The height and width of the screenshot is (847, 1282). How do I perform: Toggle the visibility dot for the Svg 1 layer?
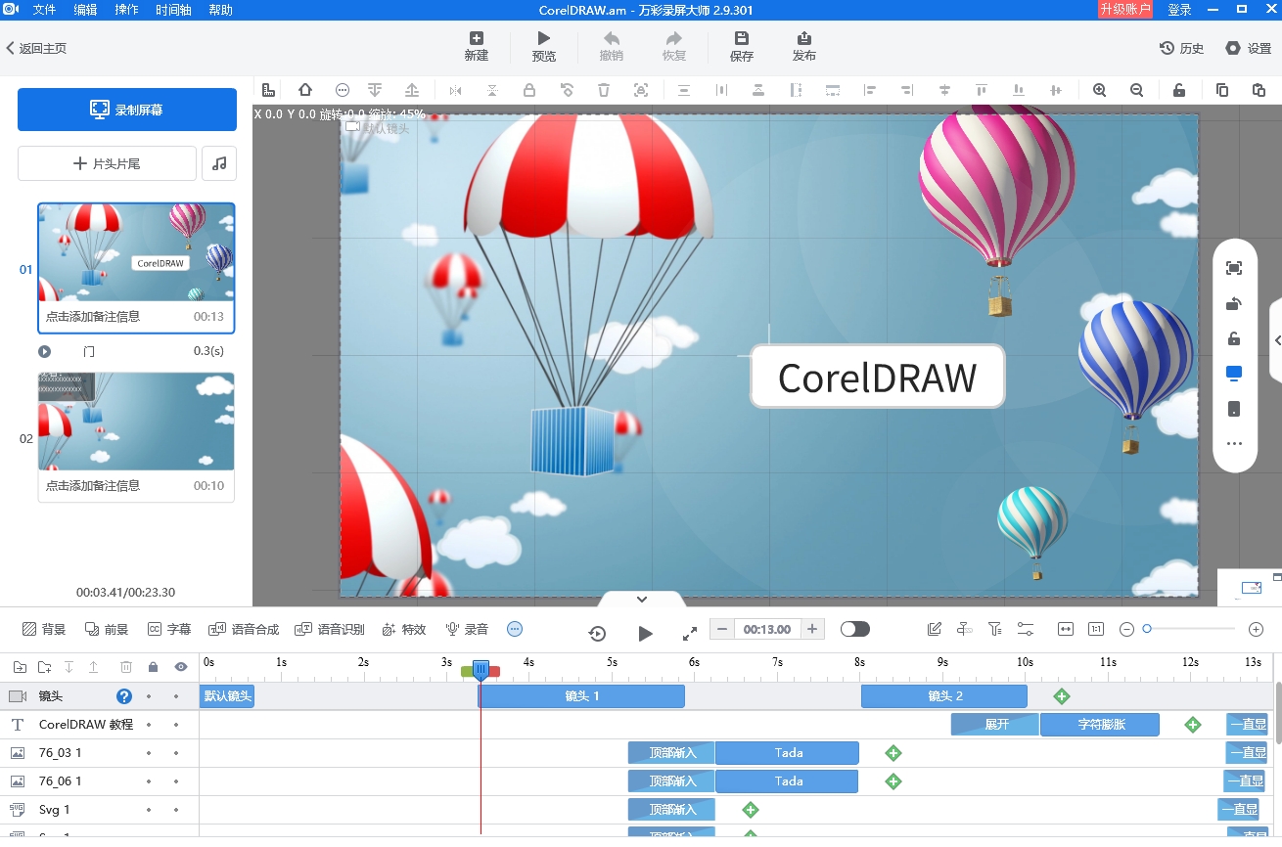pyautogui.click(x=176, y=810)
